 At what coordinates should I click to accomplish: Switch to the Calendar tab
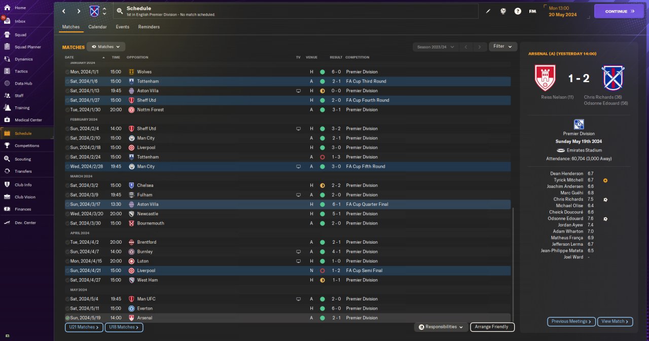(x=97, y=27)
